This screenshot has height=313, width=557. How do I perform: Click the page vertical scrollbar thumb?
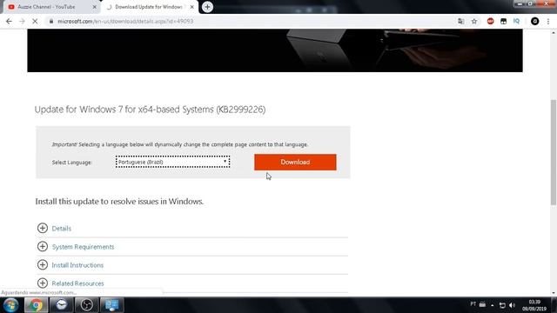[554, 152]
